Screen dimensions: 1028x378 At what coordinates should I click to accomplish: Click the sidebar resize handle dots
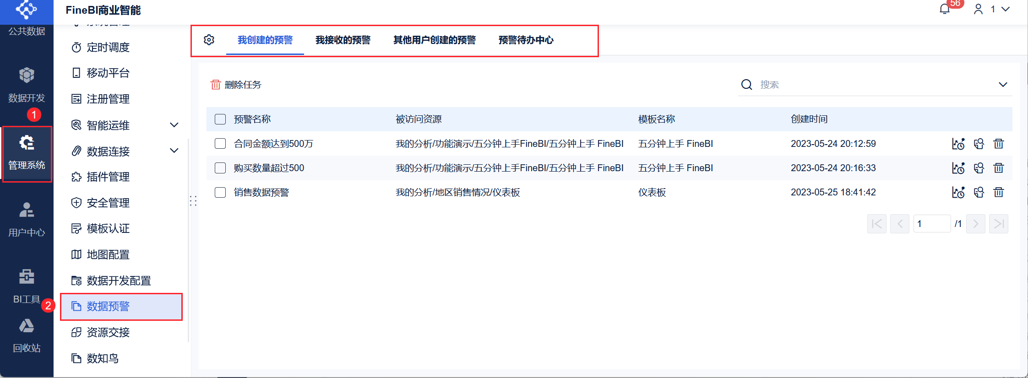coord(193,201)
